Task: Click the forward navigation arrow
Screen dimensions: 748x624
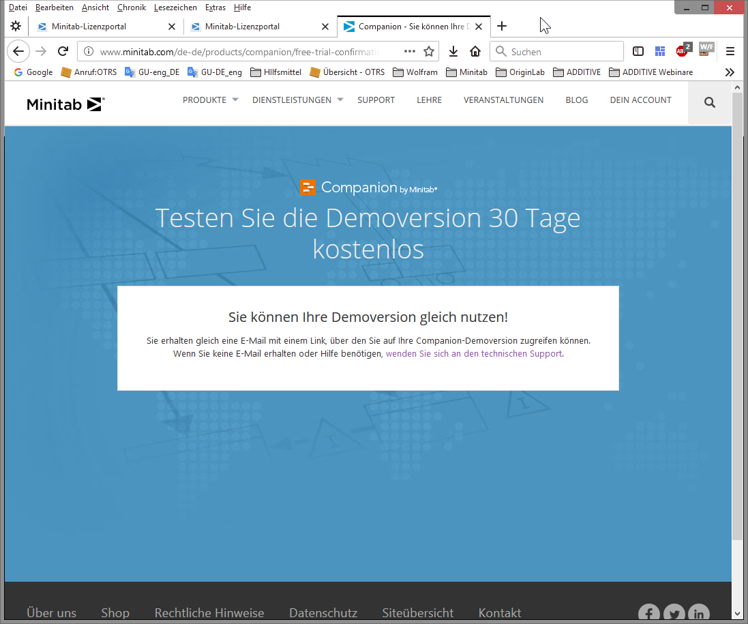Action: tap(41, 52)
